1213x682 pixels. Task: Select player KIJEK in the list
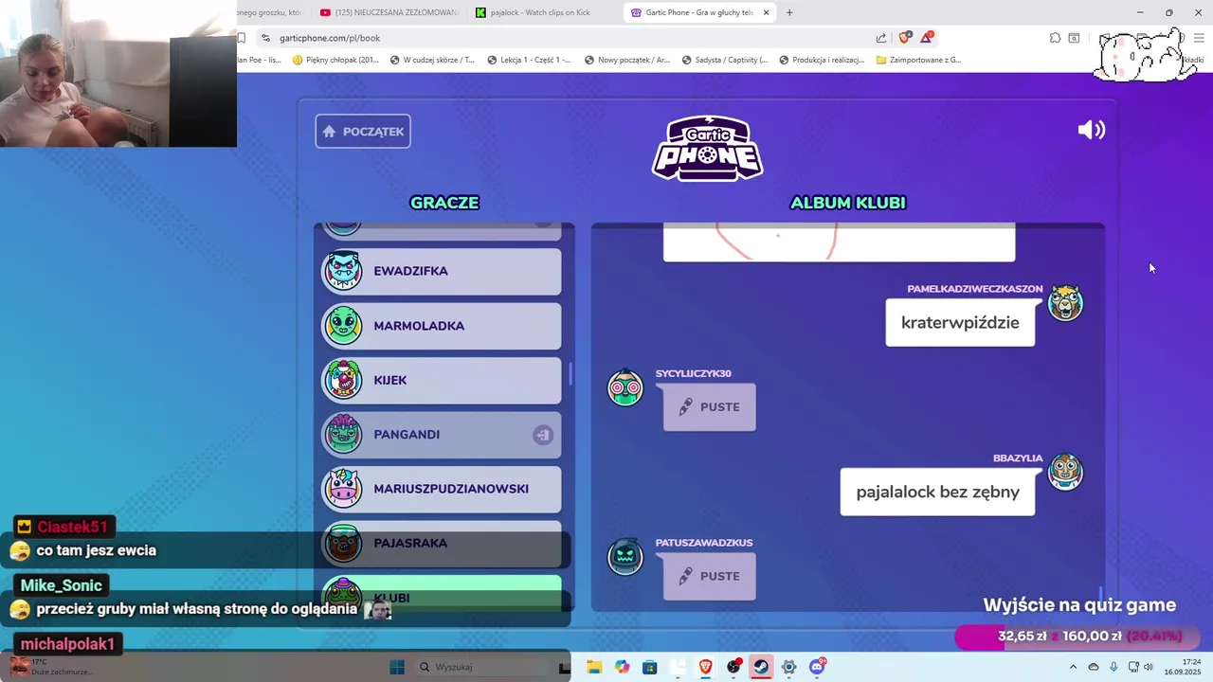coord(442,380)
